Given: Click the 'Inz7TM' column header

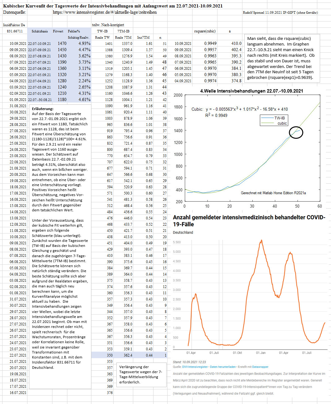Looking at the screenshot, I should (x=143, y=37).
